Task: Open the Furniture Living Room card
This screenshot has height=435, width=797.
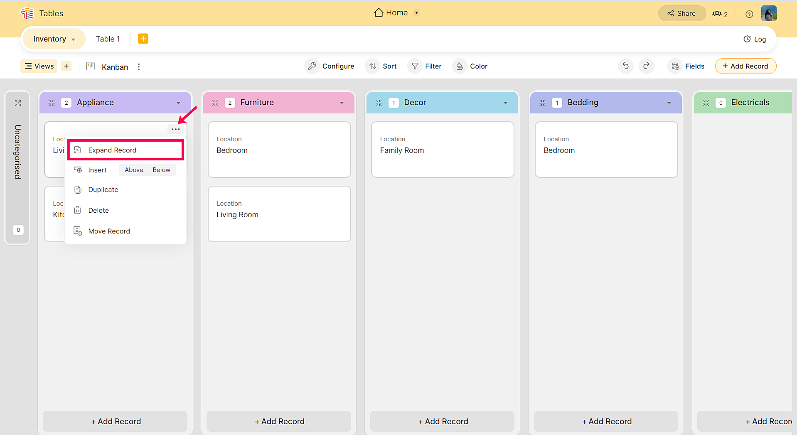Action: point(279,214)
